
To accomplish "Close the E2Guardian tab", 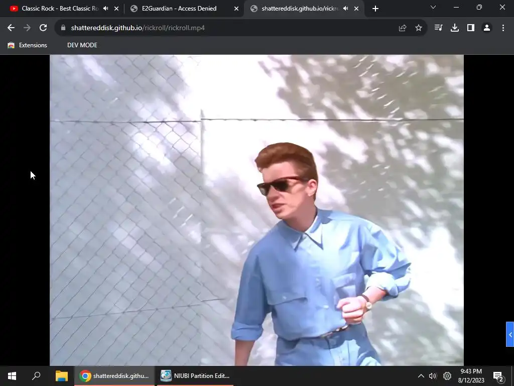I will coord(236,9).
